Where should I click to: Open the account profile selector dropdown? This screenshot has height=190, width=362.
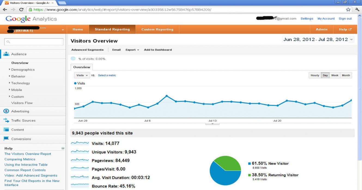tap(63, 30)
